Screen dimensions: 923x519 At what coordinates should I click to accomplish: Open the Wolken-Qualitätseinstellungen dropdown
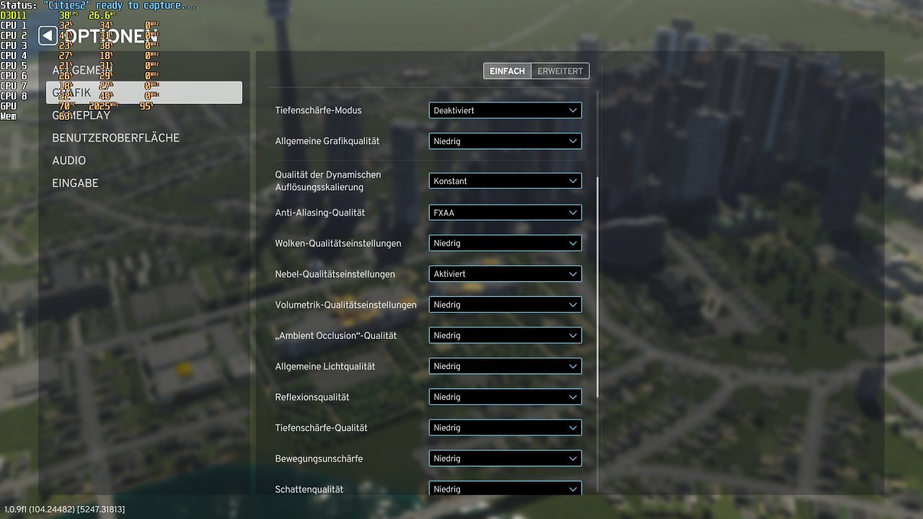coord(505,243)
